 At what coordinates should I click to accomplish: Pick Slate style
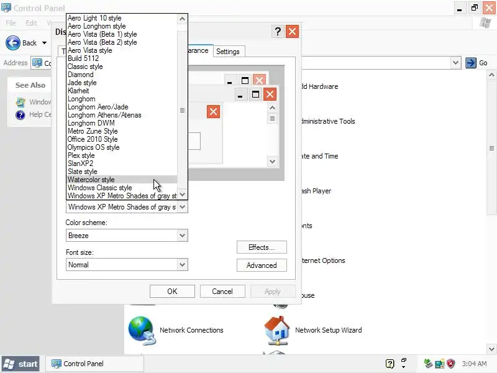click(122, 172)
